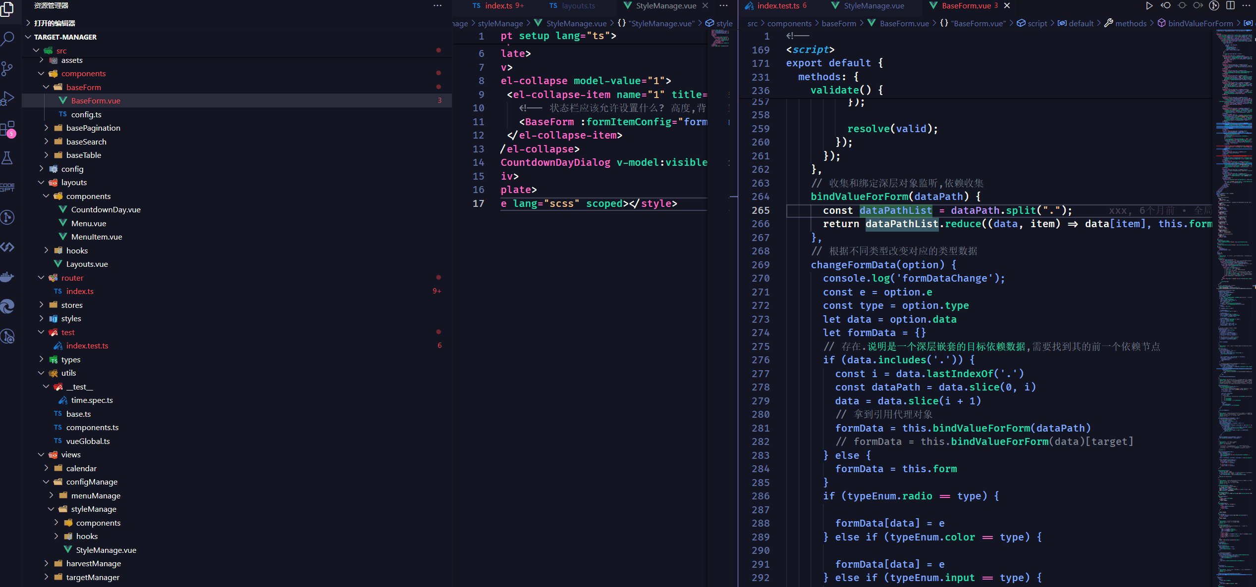Image resolution: width=1256 pixels, height=587 pixels.
Task: Open Git graph from the editor toolbar
Action: [x=1214, y=5]
